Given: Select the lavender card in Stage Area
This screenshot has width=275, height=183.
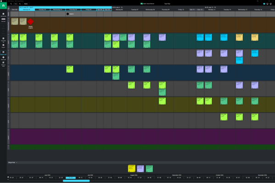Looking at the screenshot, I should coord(140,169).
